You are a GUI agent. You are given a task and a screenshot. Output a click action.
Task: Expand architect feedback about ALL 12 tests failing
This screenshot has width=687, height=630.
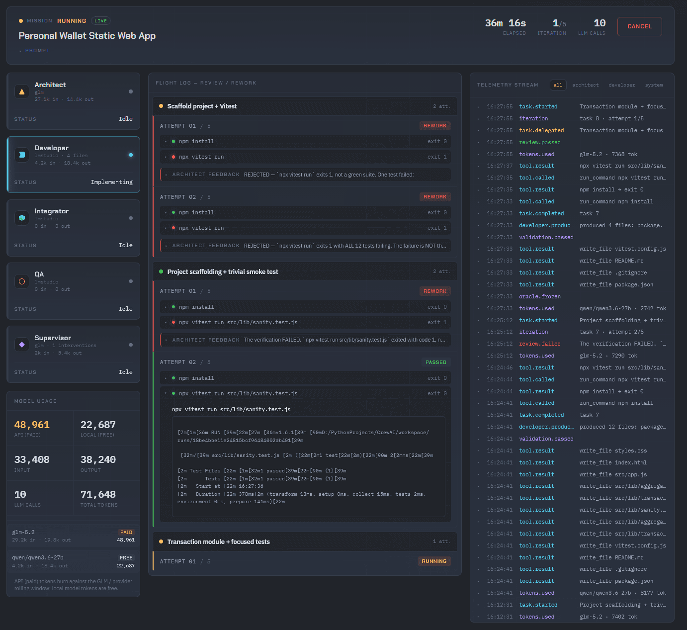pyautogui.click(x=305, y=246)
